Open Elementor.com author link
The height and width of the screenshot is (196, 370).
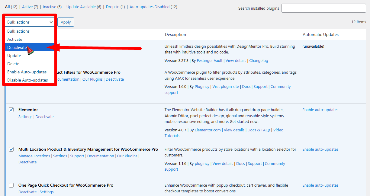(208, 130)
